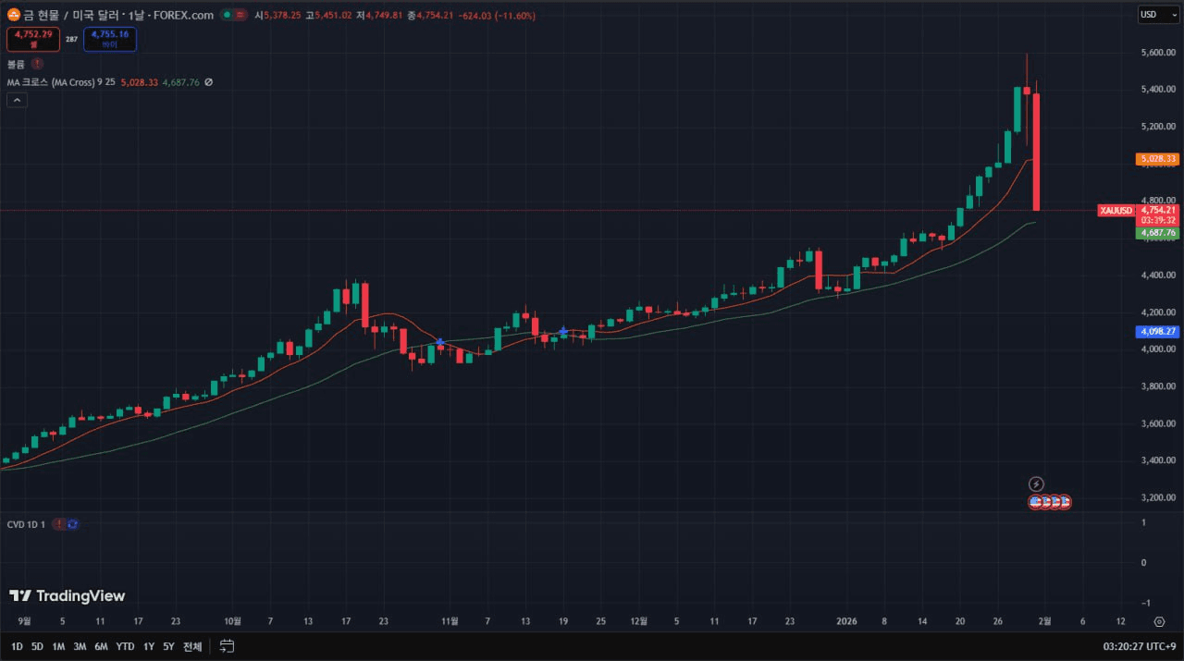Open the go-to-date calendar icon
The height and width of the screenshot is (661, 1184).
pos(227,646)
